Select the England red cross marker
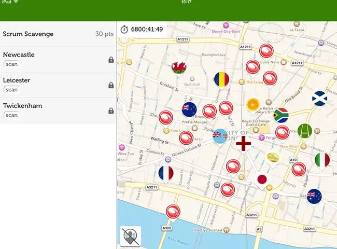Screen dimensions: 337x249 coord(243,144)
